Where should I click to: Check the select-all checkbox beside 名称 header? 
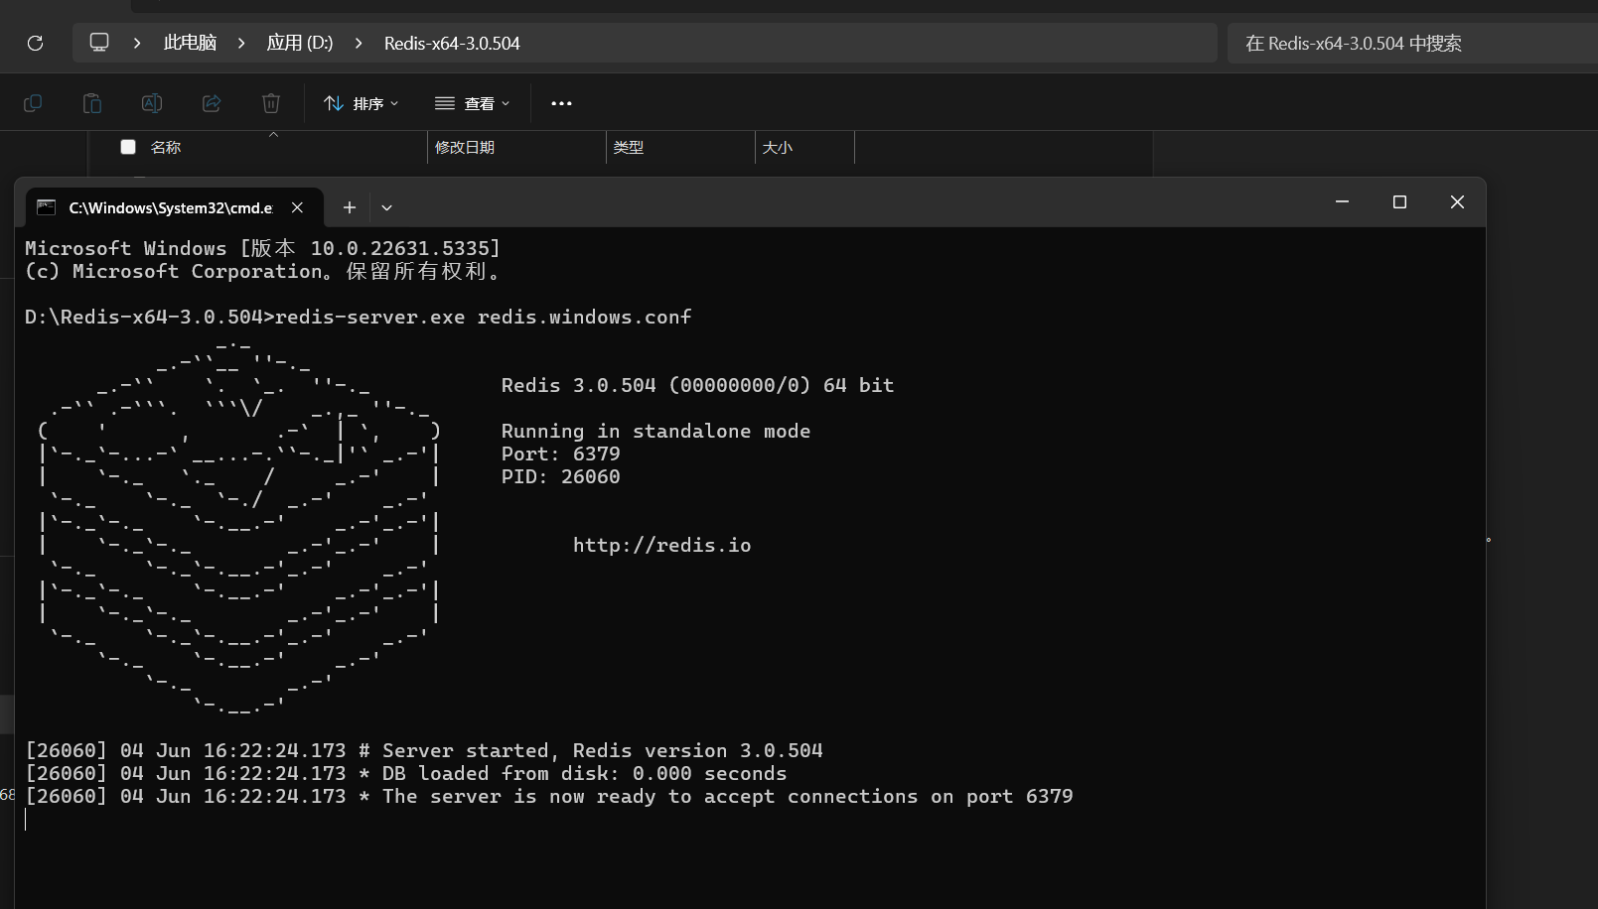[128, 146]
